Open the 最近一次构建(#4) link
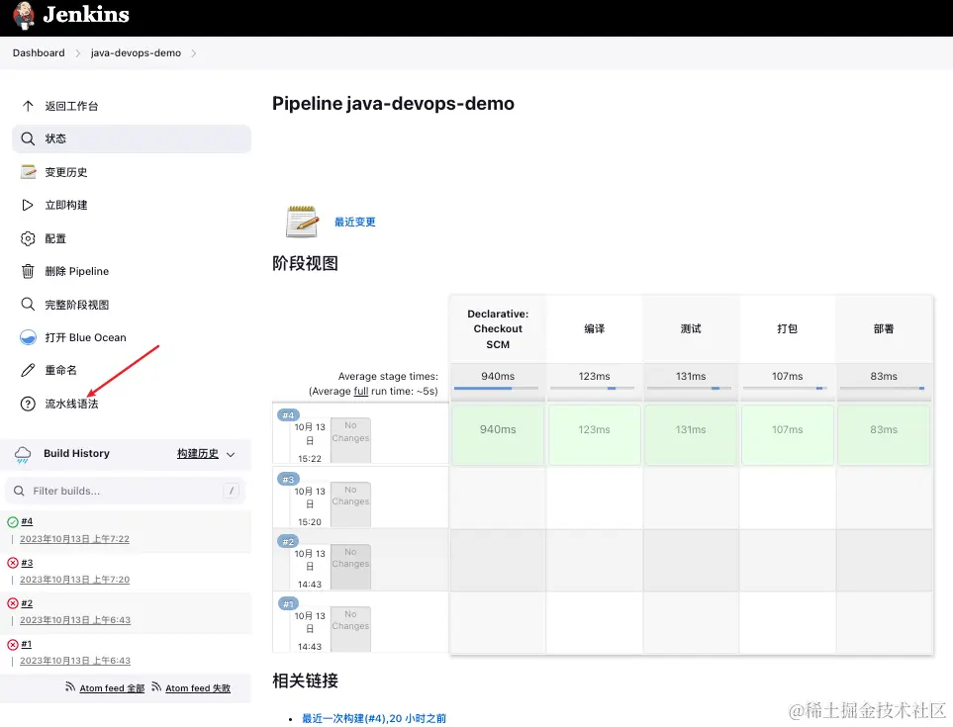 coord(374,718)
